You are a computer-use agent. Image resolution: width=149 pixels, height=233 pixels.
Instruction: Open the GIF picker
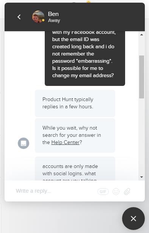point(103,192)
